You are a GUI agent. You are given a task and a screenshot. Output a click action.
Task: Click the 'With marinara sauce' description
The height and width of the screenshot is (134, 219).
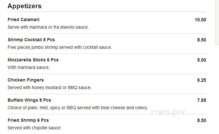[29, 67]
